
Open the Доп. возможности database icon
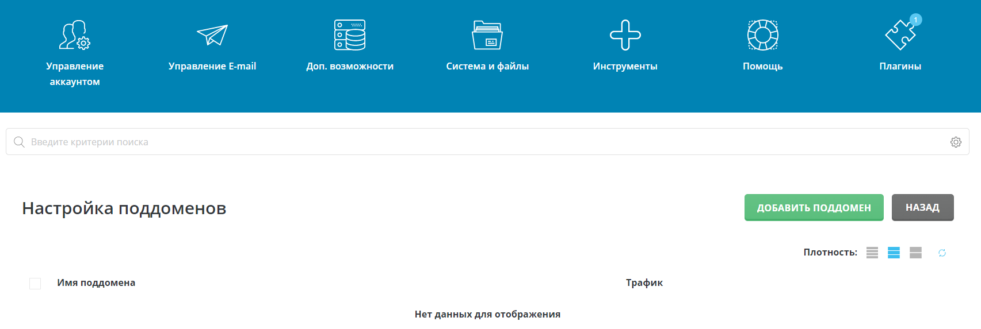coord(350,35)
